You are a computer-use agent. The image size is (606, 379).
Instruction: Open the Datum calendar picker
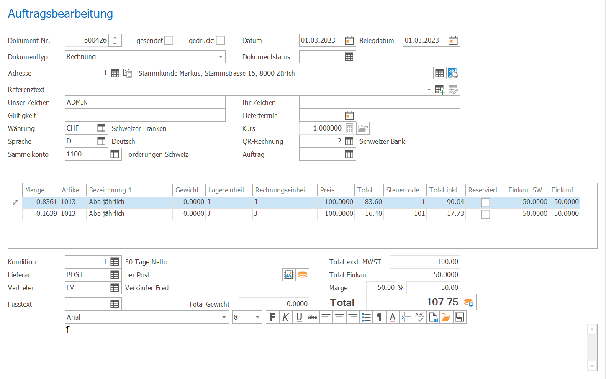click(x=349, y=41)
